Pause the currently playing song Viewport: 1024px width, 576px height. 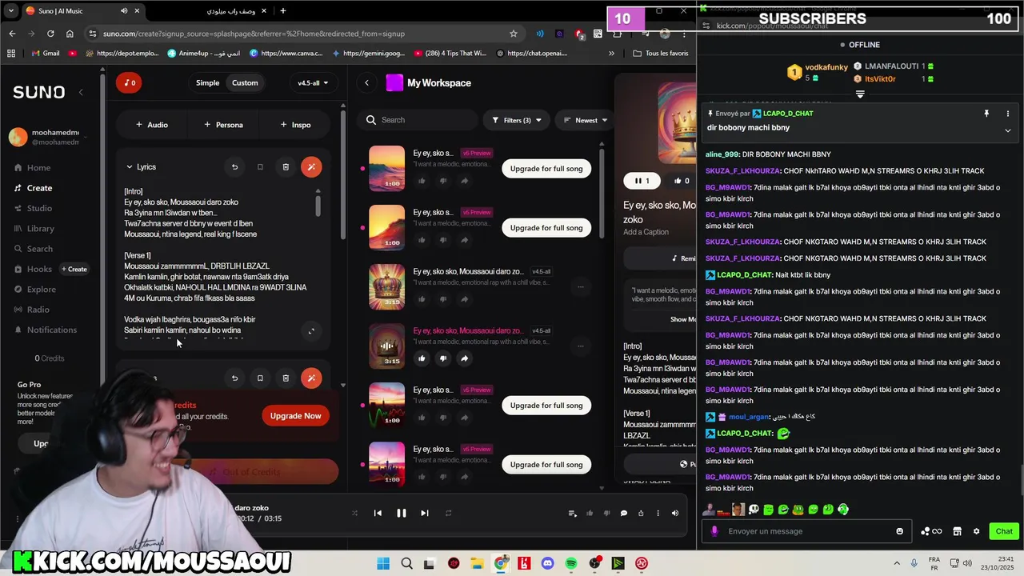click(402, 514)
